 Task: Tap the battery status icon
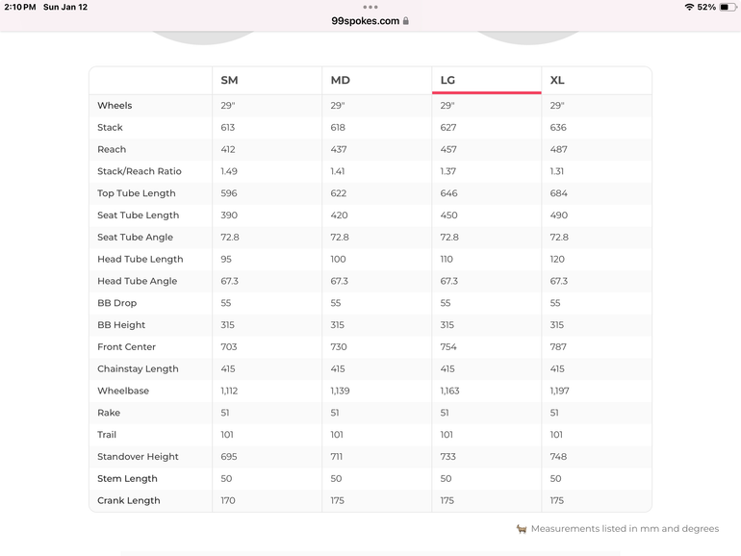pyautogui.click(x=727, y=8)
